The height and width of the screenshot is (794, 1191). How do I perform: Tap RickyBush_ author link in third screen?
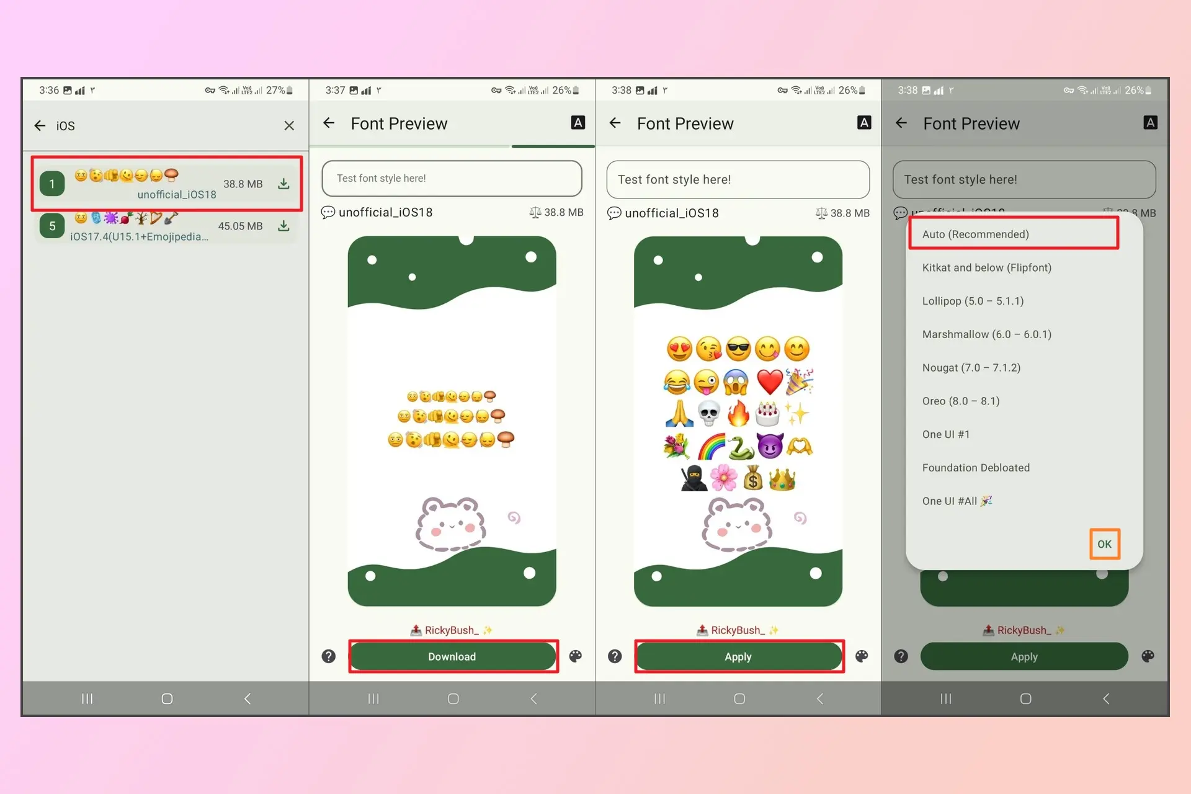point(738,630)
